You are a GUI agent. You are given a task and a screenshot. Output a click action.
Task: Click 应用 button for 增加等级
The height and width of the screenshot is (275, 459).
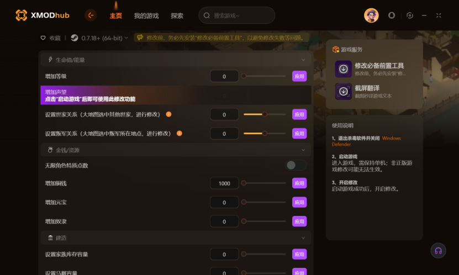pos(299,76)
